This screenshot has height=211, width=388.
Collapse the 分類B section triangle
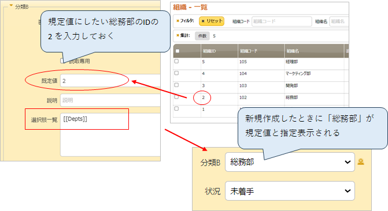coord(11,5)
